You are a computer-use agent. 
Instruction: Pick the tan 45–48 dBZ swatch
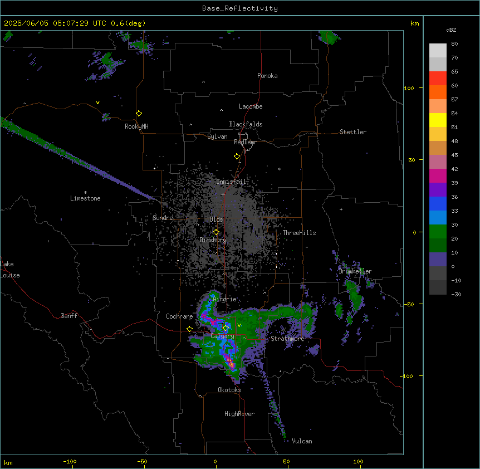click(x=438, y=148)
